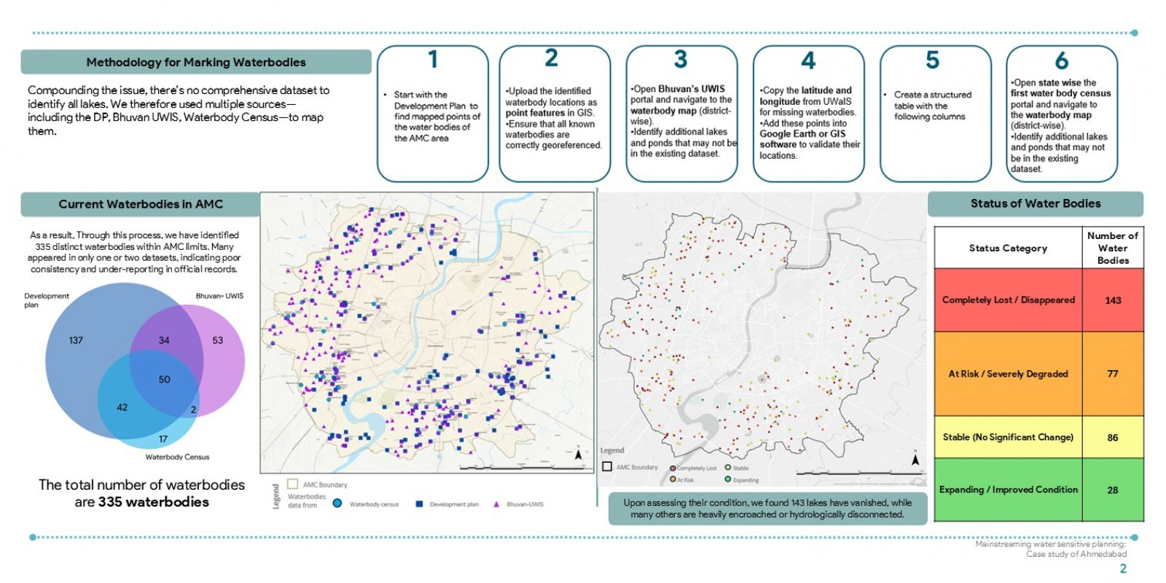
Task: Click the Waterbody census circle legend icon
Action: tap(337, 503)
